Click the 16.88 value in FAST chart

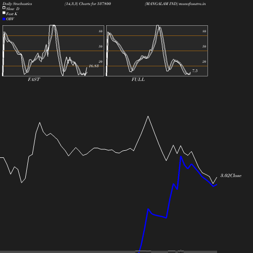94,66
